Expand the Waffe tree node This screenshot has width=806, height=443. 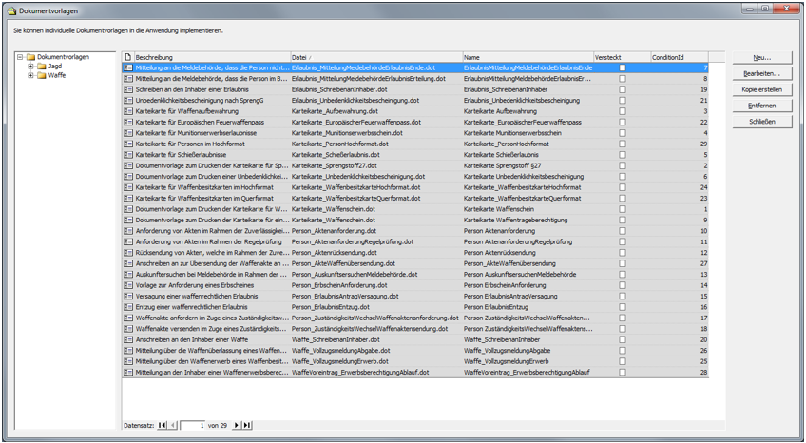(30, 75)
